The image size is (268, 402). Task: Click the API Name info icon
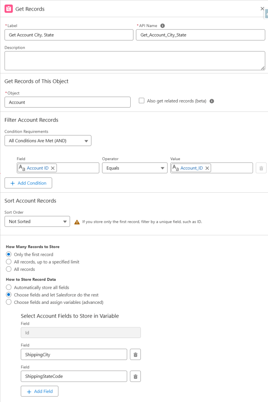click(x=162, y=26)
